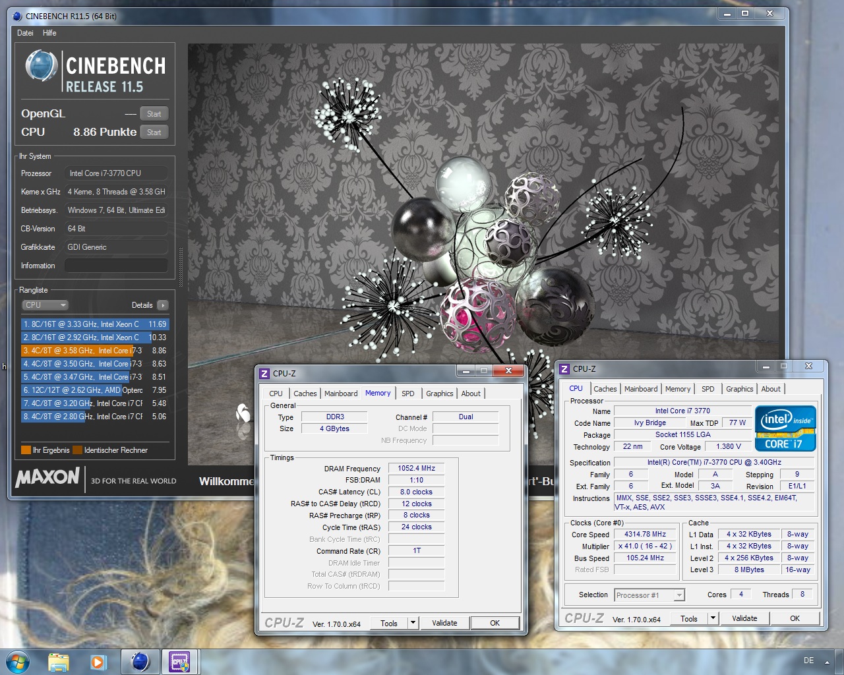Select ranking row 2 Xeon 2.92 GHz
Viewport: 844px width, 675px height.
95,337
